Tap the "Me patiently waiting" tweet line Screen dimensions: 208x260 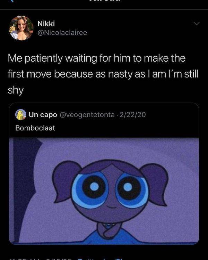pos(97,58)
